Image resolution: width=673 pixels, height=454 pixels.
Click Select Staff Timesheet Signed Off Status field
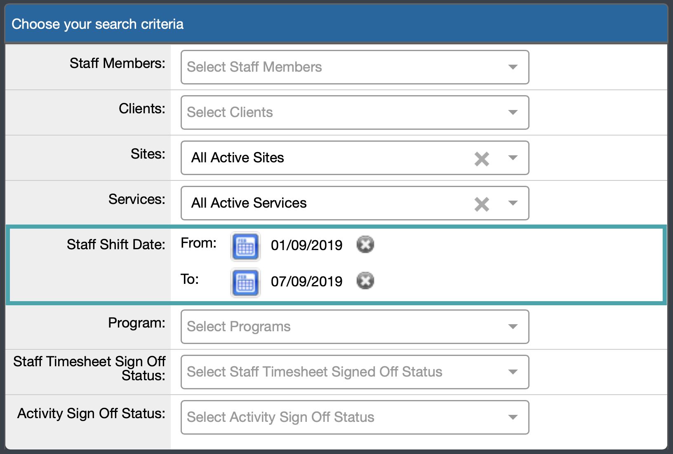(x=355, y=372)
